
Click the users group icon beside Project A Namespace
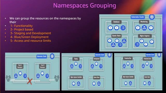[8, 78]
